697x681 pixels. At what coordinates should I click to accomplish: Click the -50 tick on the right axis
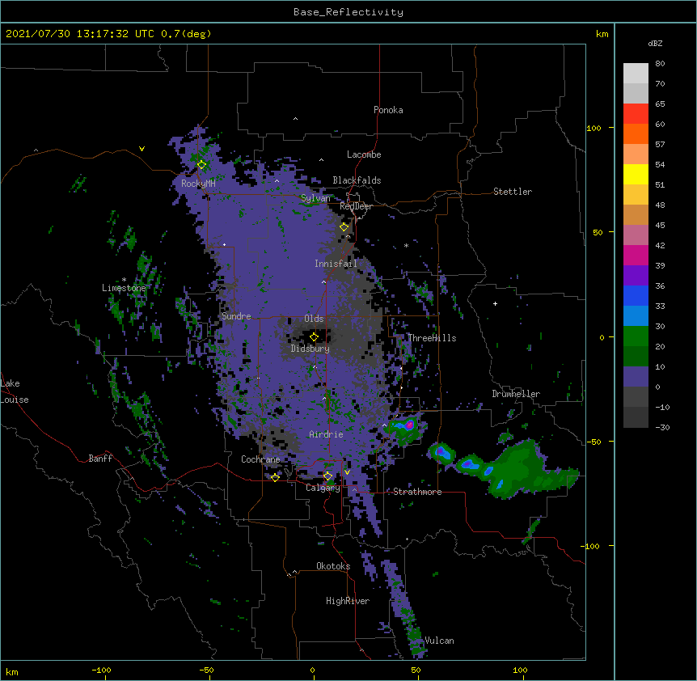coord(594,442)
